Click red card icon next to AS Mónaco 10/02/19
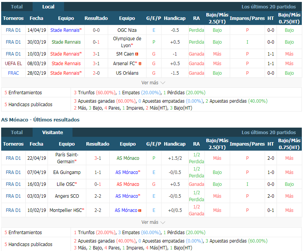Screen dimensions: 303x251 (140, 210)
